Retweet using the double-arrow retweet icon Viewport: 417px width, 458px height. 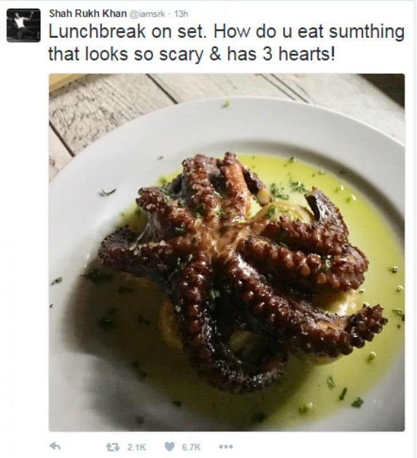pyautogui.click(x=112, y=447)
